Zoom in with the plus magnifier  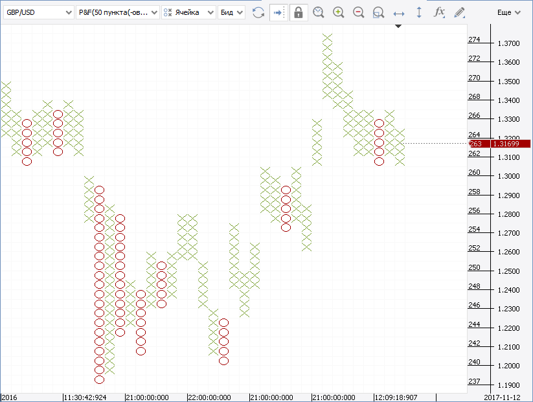pyautogui.click(x=338, y=12)
